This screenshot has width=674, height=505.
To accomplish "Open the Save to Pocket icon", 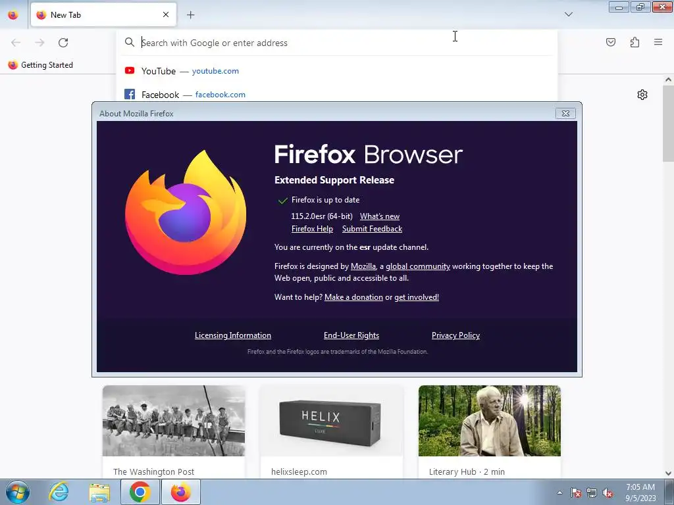I will [x=610, y=42].
